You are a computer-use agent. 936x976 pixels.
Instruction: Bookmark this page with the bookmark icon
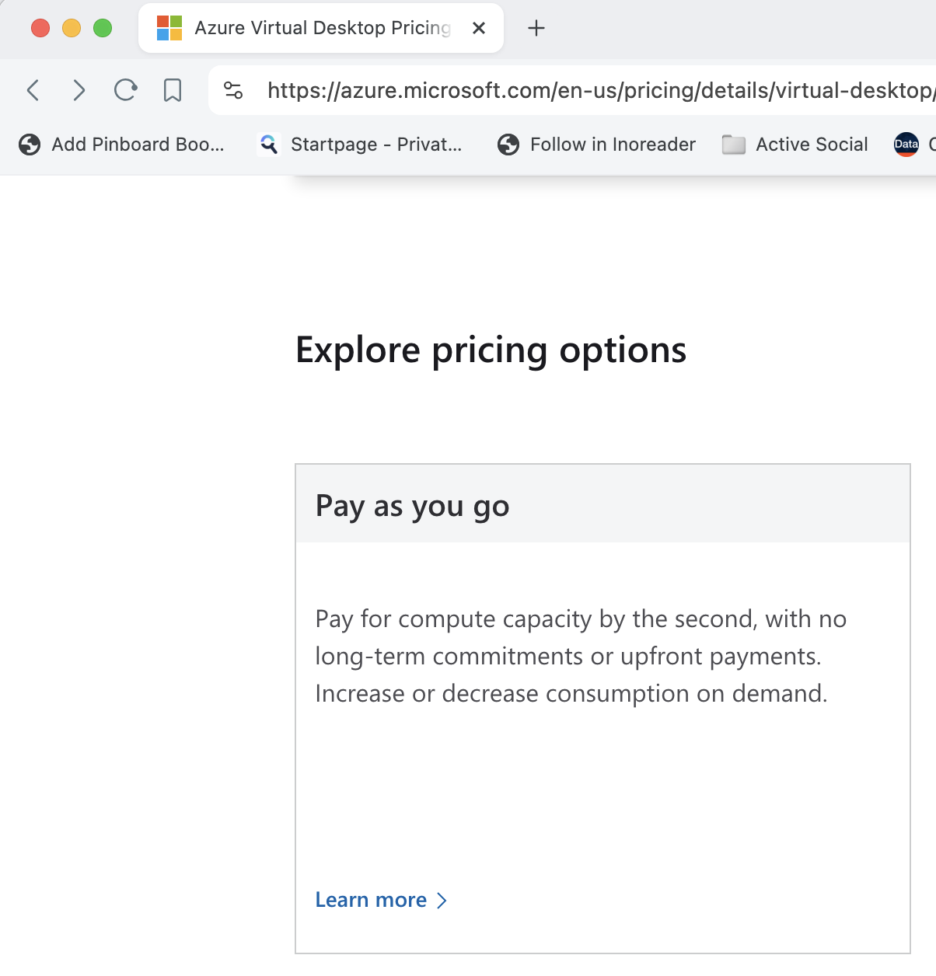[173, 90]
